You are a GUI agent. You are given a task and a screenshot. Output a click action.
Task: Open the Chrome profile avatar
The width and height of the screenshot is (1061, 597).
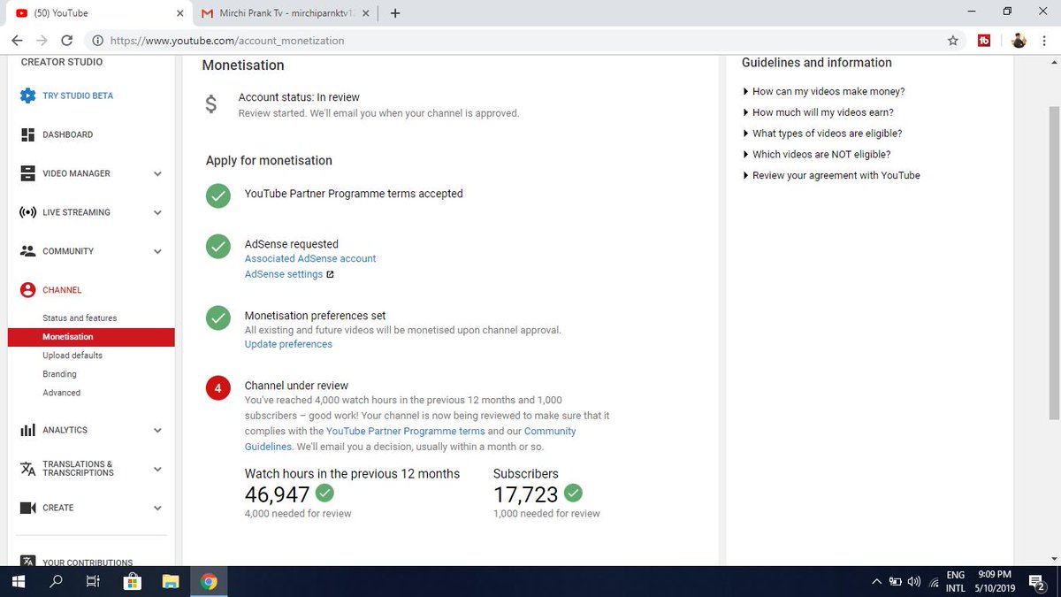(x=1019, y=41)
